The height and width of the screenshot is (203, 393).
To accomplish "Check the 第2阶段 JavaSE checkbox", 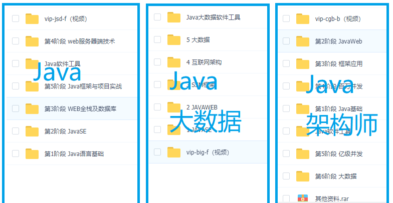I will 16,131.
